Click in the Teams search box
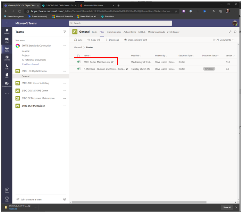Viewport: 243px width, 214px height. coord(120,23)
